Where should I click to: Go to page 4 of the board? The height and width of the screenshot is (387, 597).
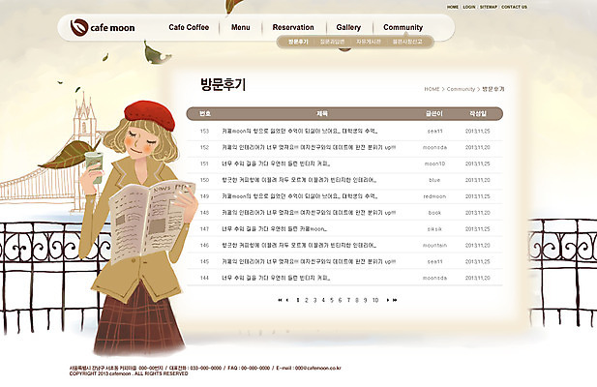tap(323, 300)
